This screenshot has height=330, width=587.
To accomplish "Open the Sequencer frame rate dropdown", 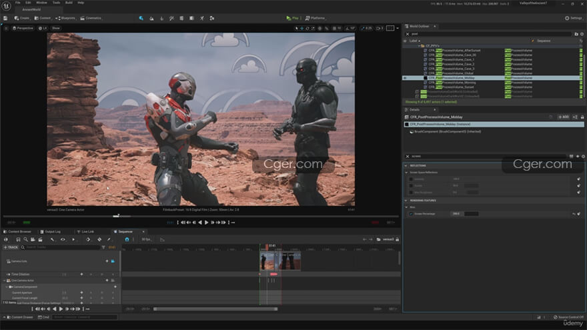I will 146,239.
